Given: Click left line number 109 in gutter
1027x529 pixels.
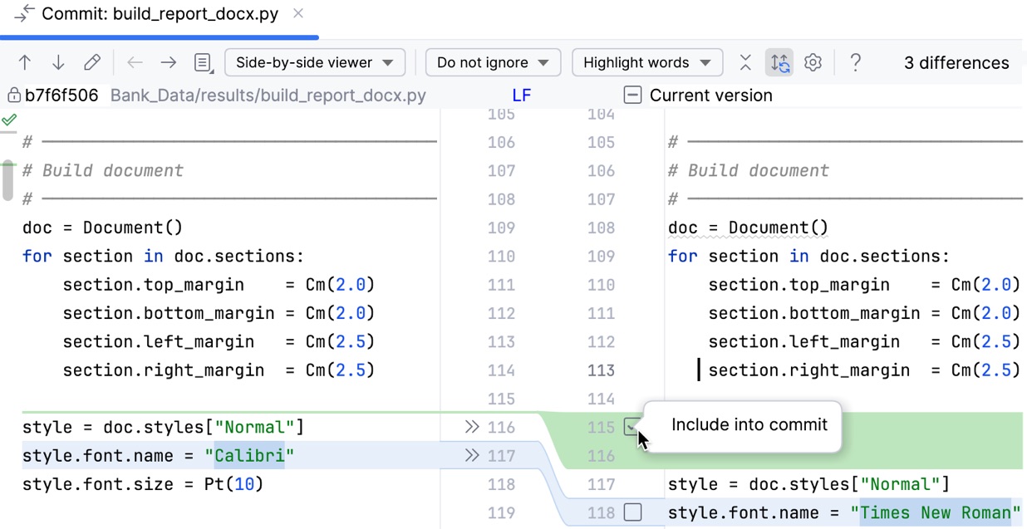Looking at the screenshot, I should (501, 228).
